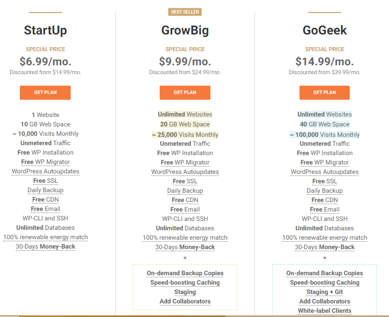This screenshot has width=389, height=317.
Task: Click 100% renewable energy match in GoGeek
Action: pyautogui.click(x=325, y=238)
